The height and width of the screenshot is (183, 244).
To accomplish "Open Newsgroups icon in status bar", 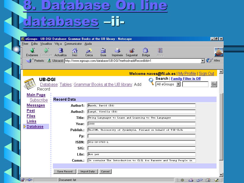I will 199,180.
